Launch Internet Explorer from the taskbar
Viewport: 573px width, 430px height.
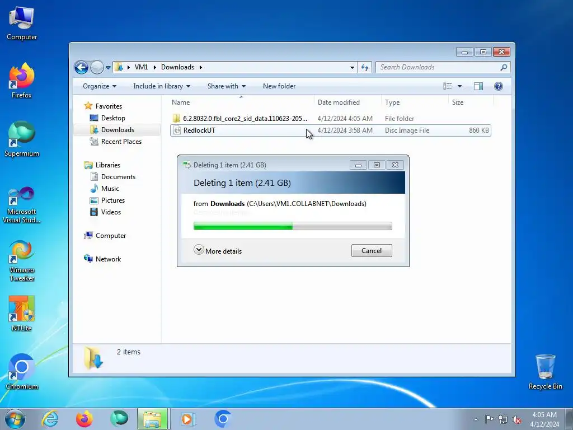tap(50, 419)
